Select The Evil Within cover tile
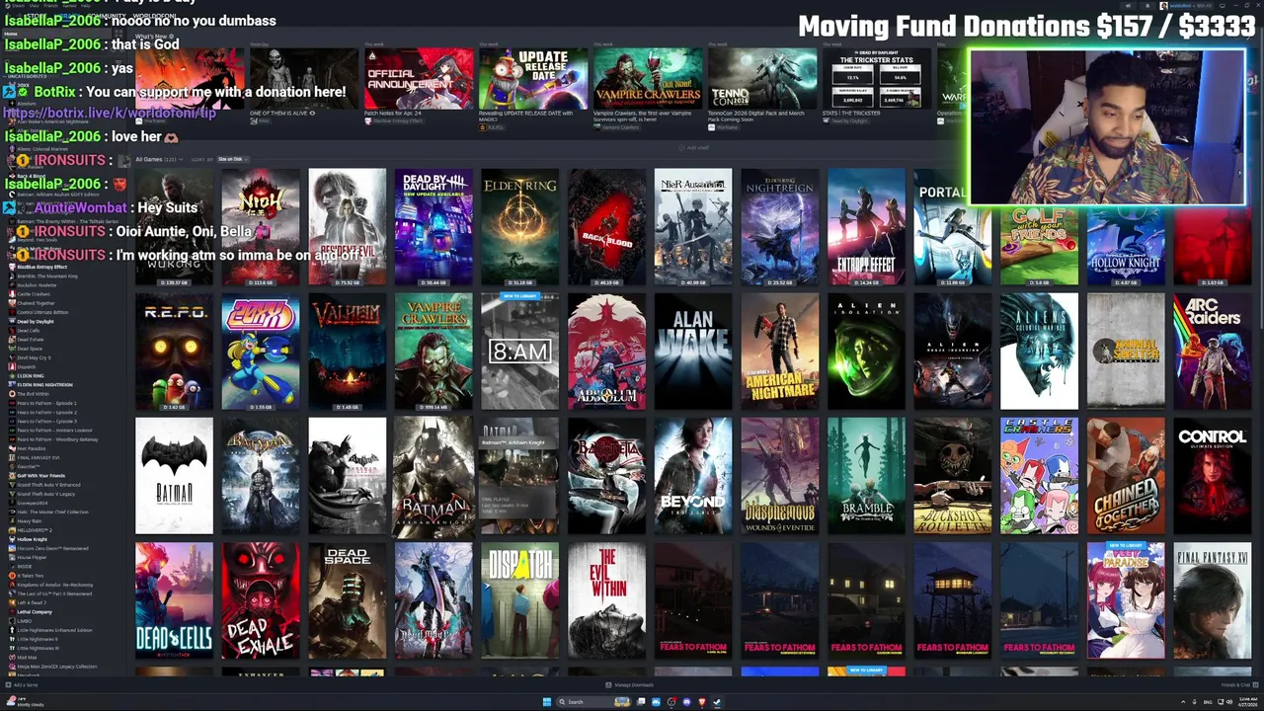The height and width of the screenshot is (711, 1264). point(607,600)
